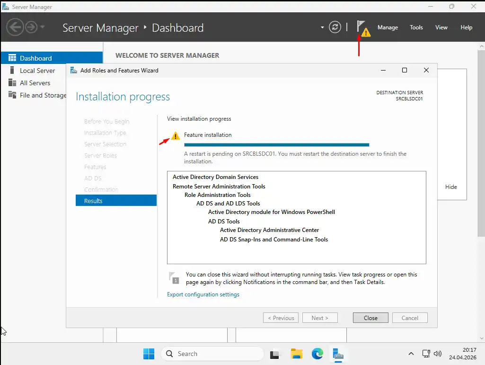The image size is (485, 365).
Task: Click the Dashboard grid icon
Action: point(12,58)
